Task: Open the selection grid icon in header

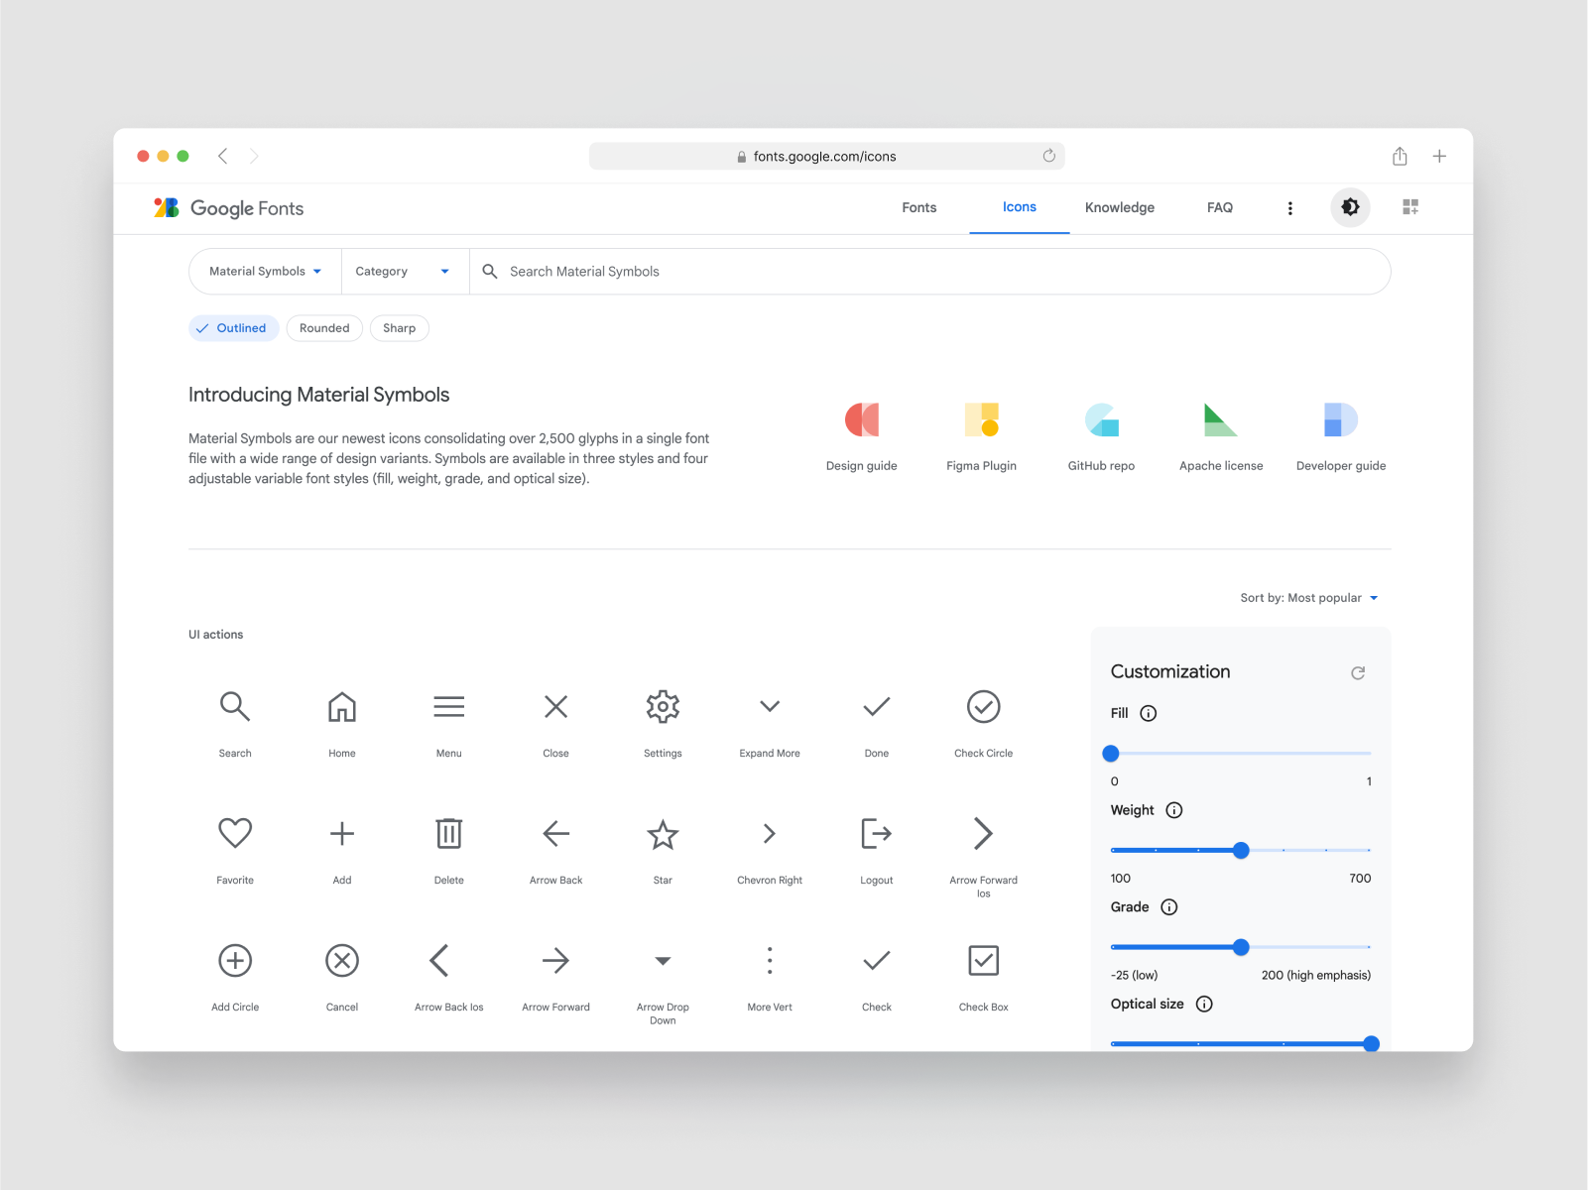Action: [1410, 207]
